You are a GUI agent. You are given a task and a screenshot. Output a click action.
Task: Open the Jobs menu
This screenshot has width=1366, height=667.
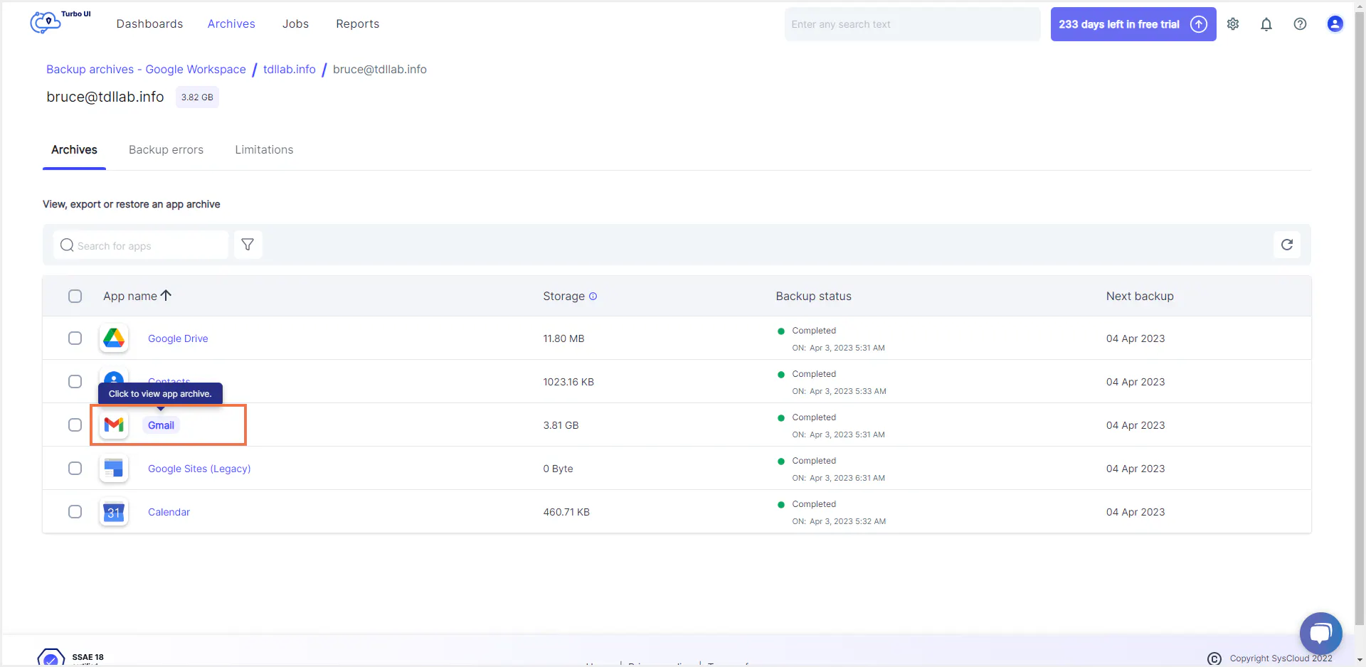[295, 24]
